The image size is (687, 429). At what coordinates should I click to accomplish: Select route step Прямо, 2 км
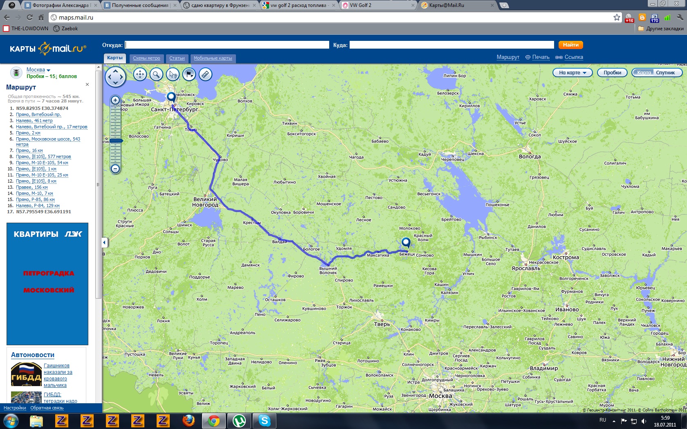click(28, 133)
